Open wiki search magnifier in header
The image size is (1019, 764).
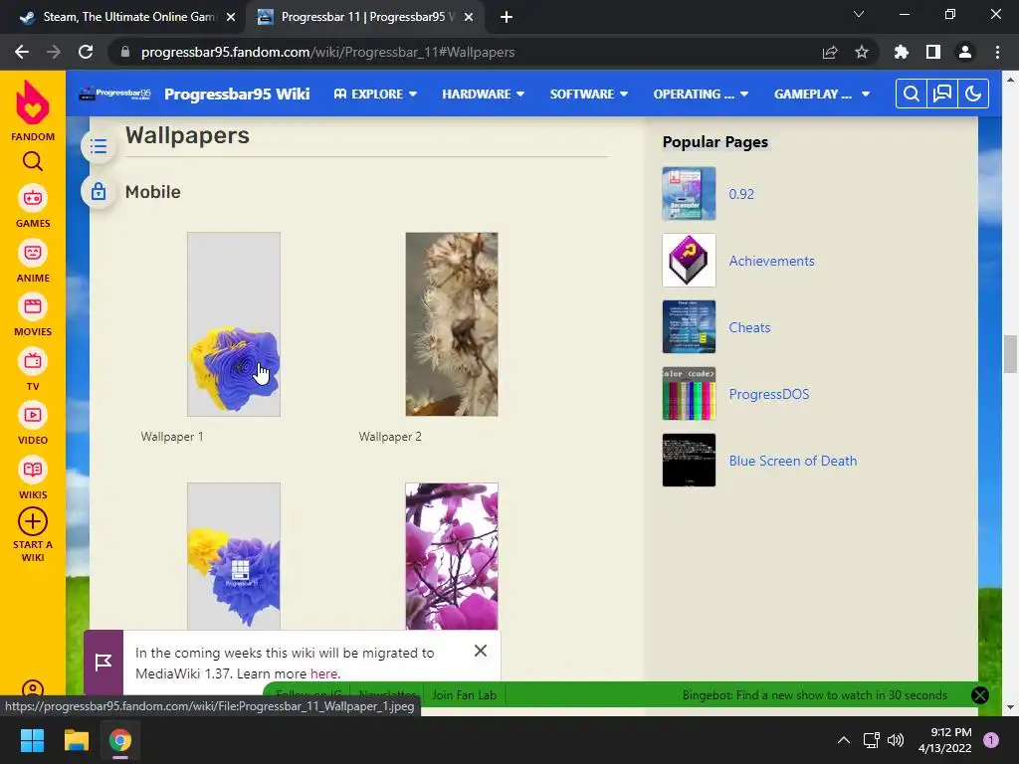point(912,95)
